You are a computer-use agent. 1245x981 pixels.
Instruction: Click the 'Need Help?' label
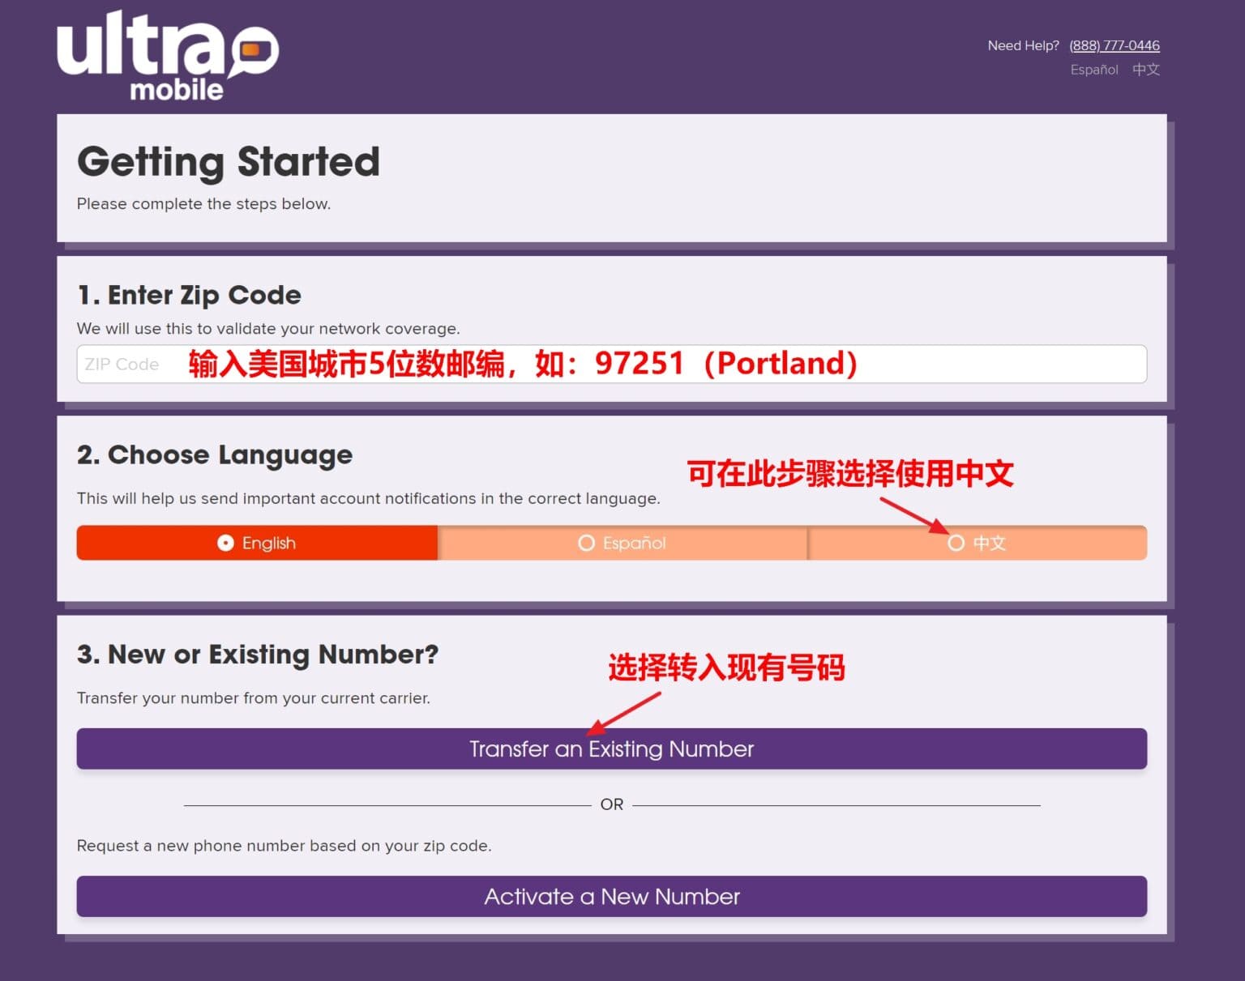[1023, 45]
